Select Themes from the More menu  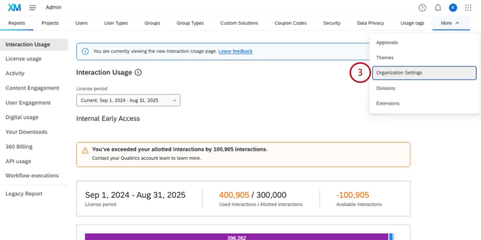pyautogui.click(x=385, y=58)
